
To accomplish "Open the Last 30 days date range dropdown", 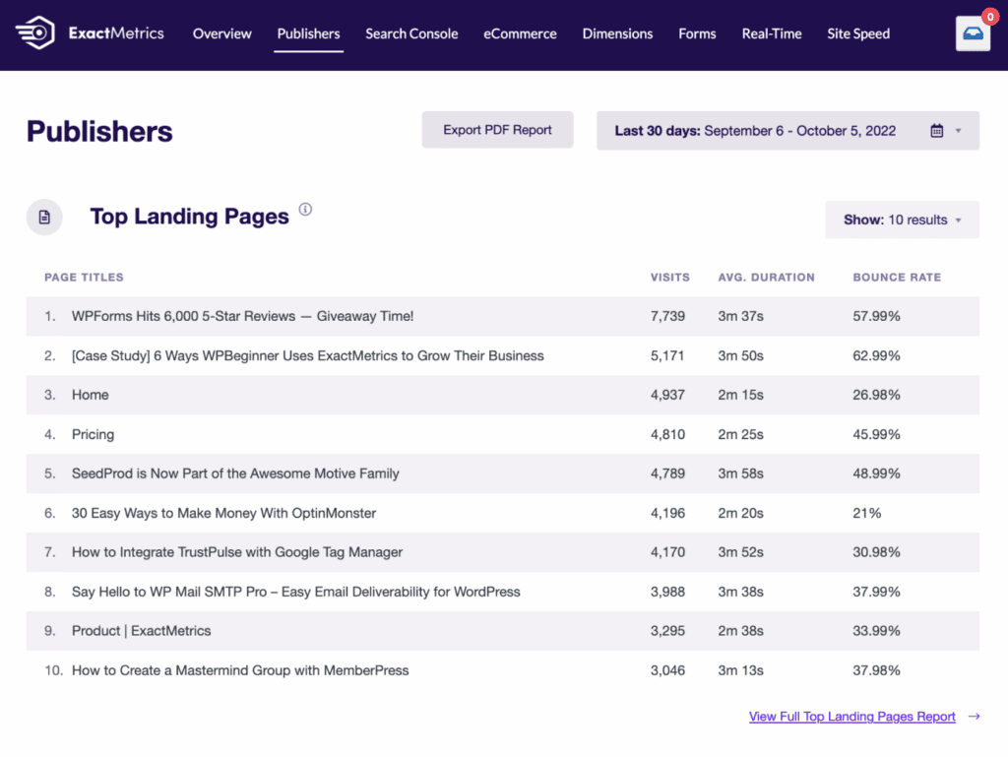I will [x=787, y=131].
